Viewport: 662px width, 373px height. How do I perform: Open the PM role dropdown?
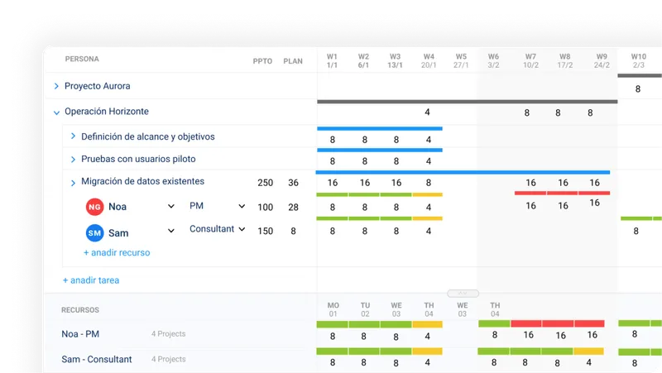pos(242,206)
